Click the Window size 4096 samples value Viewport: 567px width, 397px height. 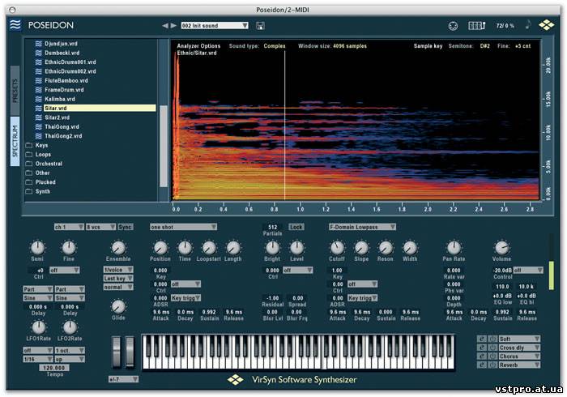[x=350, y=46]
